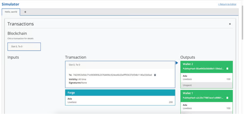Click the transaction hash text
The width and height of the screenshot is (244, 114).
click(x=112, y=75)
